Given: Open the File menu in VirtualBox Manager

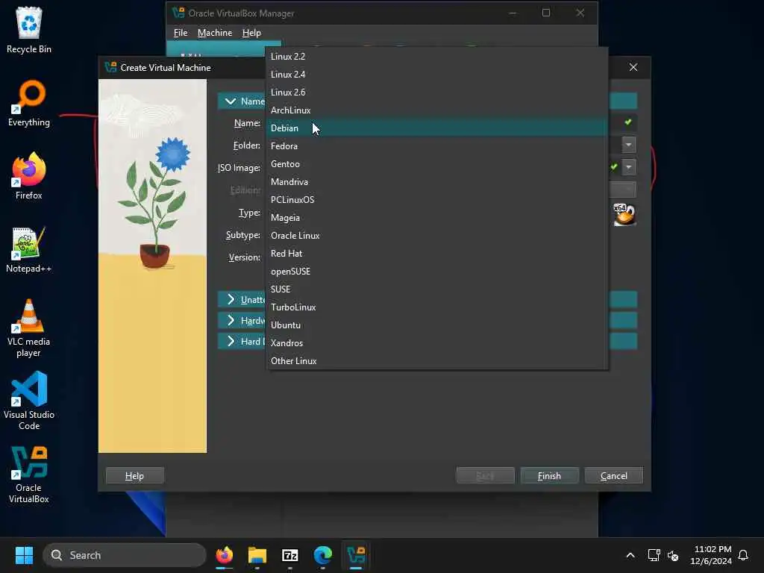Looking at the screenshot, I should pos(181,33).
